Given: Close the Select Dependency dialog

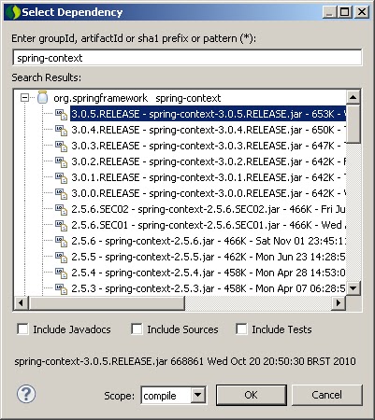Looking at the screenshot, I should (362, 12).
